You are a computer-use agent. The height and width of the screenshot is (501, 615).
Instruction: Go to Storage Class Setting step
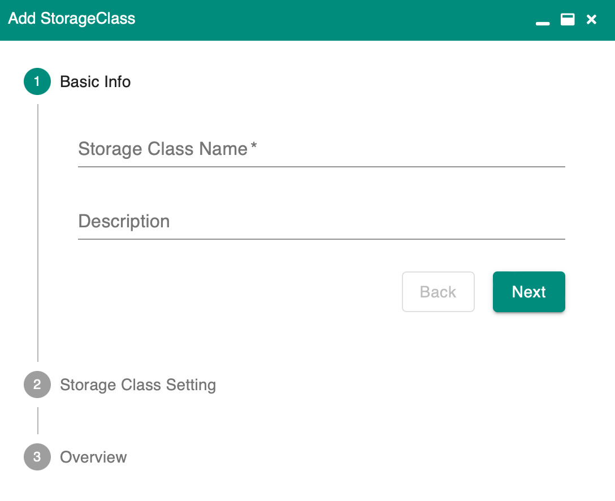tap(138, 385)
